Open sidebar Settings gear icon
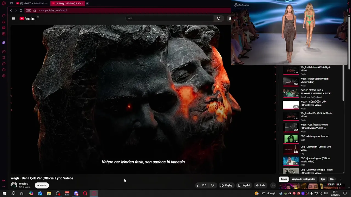 (4, 76)
